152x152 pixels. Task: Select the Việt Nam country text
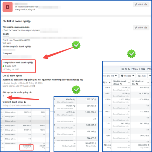click(7, 43)
